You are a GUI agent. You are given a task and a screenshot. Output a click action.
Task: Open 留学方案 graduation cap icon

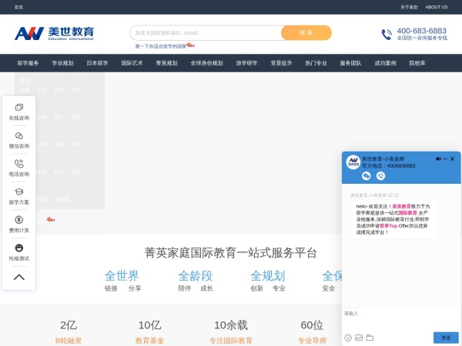click(x=19, y=192)
